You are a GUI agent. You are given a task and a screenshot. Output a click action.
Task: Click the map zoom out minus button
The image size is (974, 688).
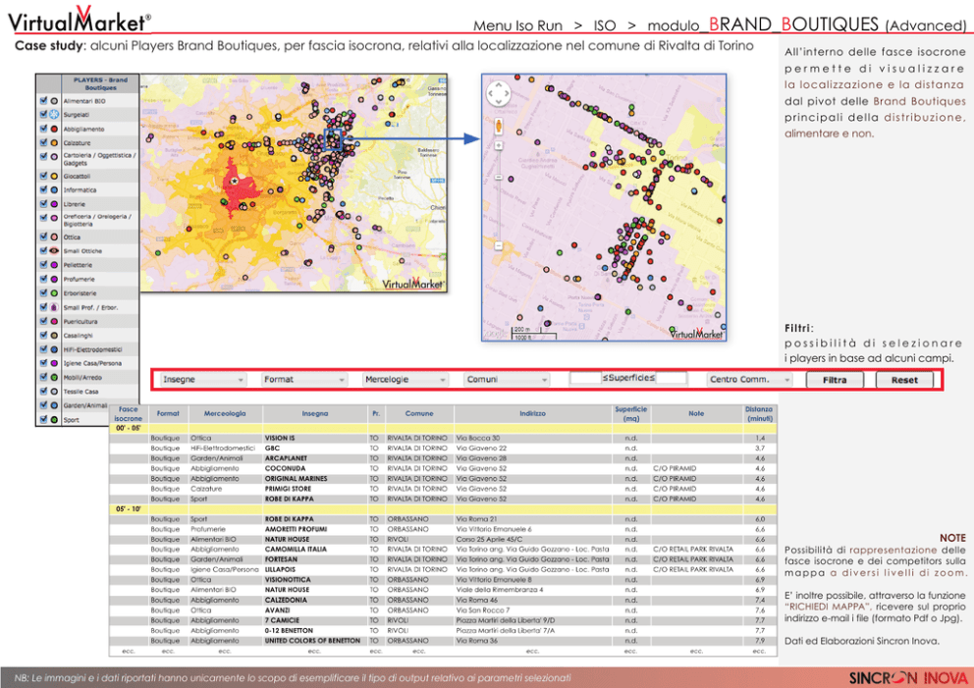500,246
